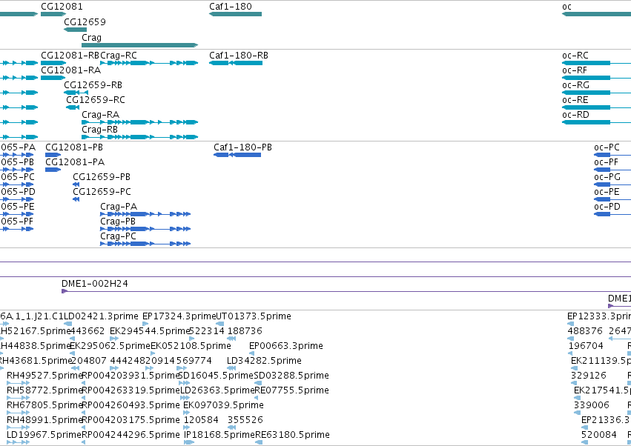Click the long Crag gene bar

coord(139,45)
